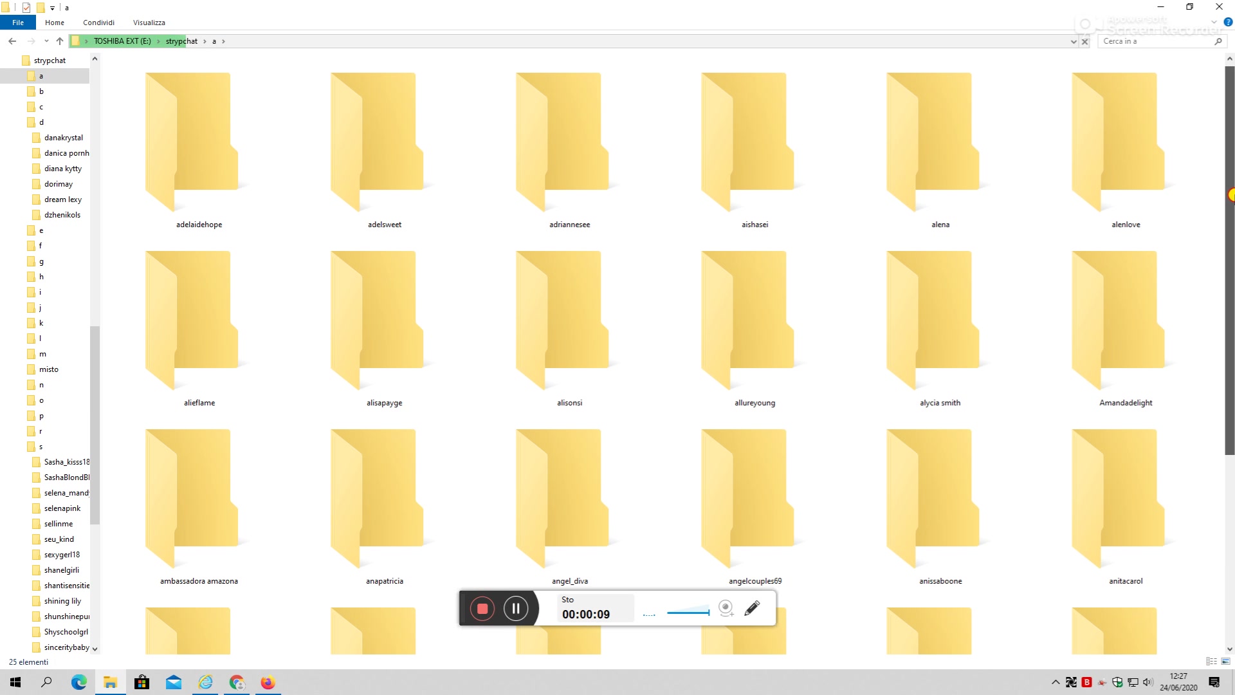This screenshot has width=1235, height=695.
Task: Select the anitacarol folder
Action: (1125, 507)
